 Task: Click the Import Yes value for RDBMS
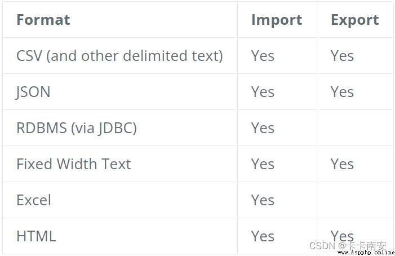263,128
